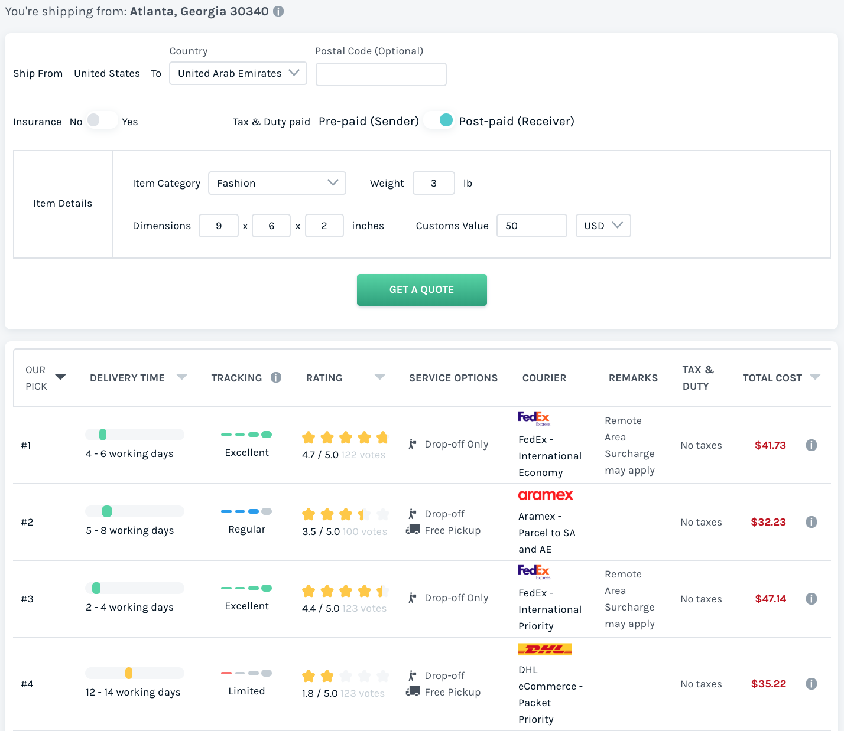Open the destination Country dropdown
Viewport: 844px width, 731px height.
tap(238, 73)
